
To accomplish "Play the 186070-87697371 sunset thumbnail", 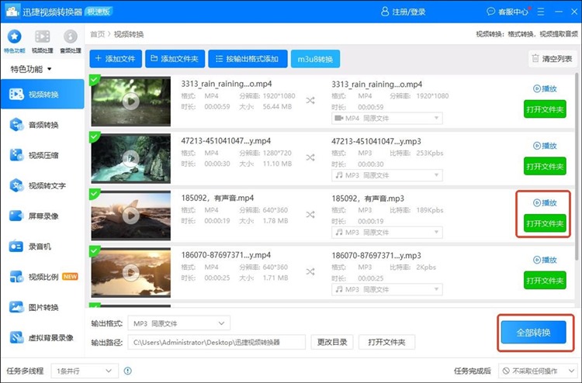I will [x=131, y=272].
